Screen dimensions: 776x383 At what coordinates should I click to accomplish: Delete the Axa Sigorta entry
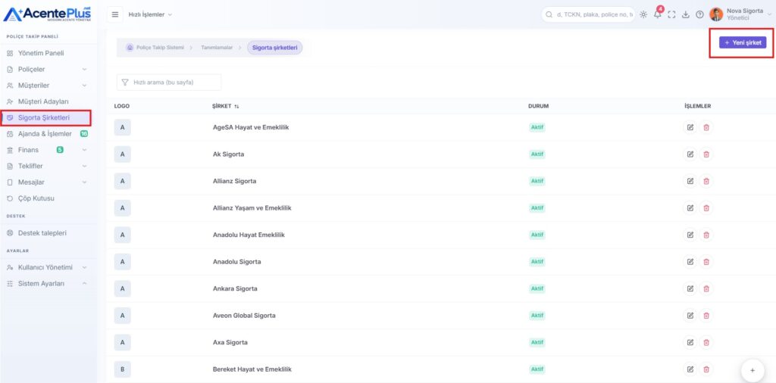click(x=706, y=342)
